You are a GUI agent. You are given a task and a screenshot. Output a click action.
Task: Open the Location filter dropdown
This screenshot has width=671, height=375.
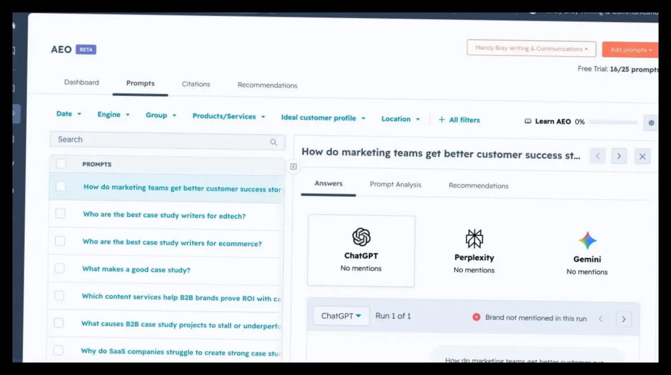[401, 119]
